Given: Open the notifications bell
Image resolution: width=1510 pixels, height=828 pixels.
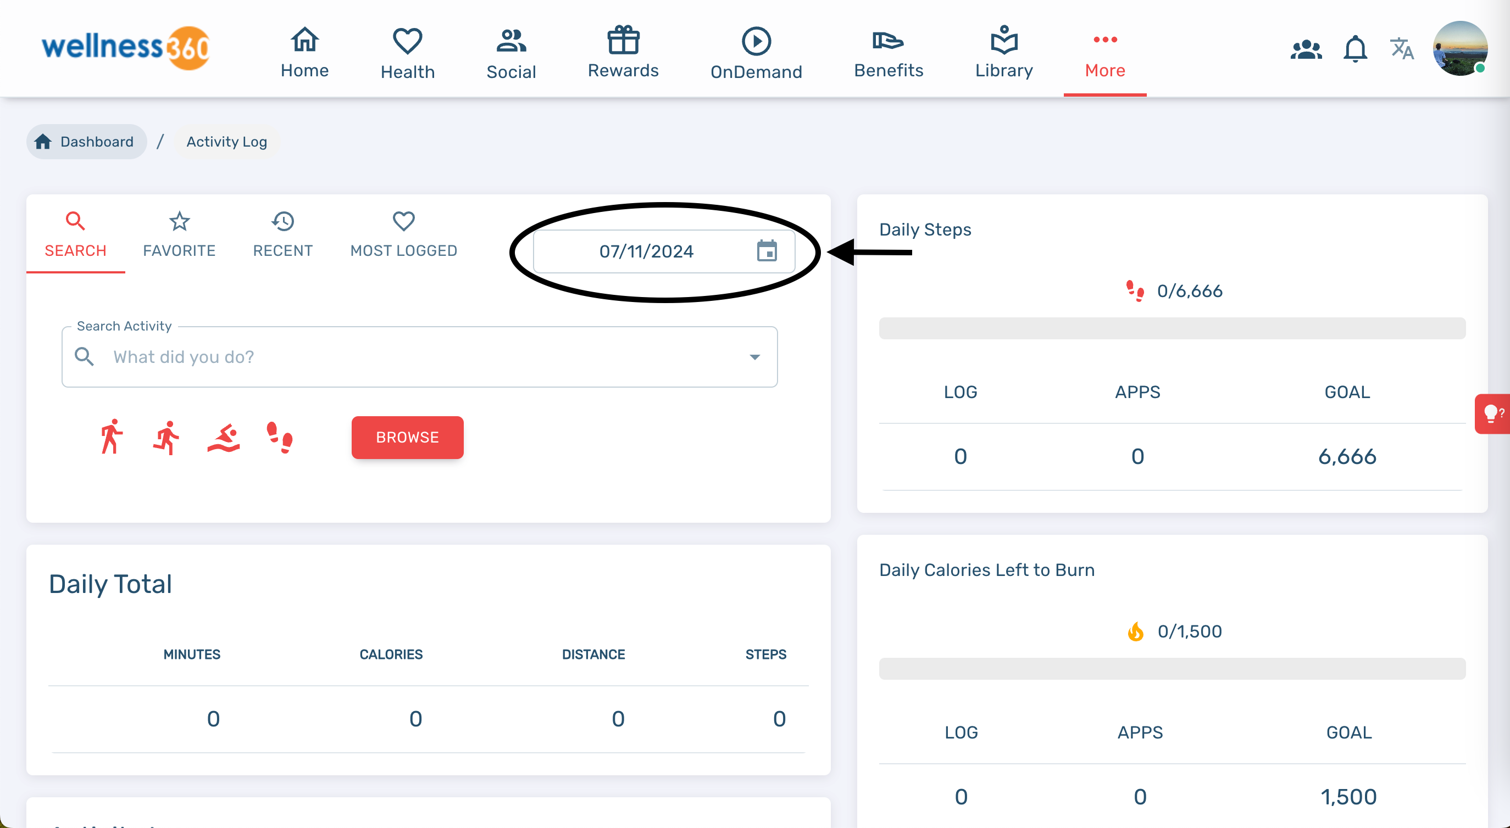Looking at the screenshot, I should tap(1354, 49).
